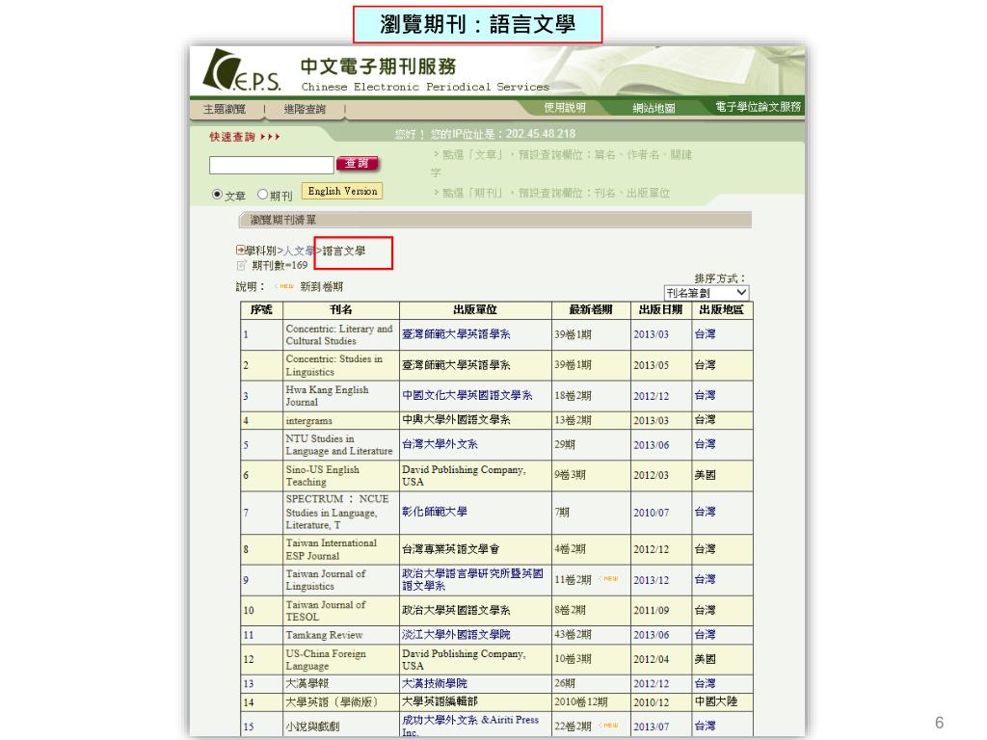Click publisher 大漢技術學院
Image resolution: width=987 pixels, height=740 pixels.
[435, 683]
